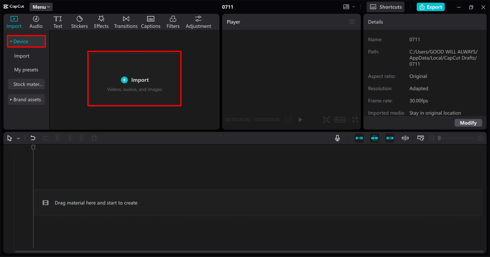Open the Import media tab
Viewport: 490px width, 257px height.
pyautogui.click(x=14, y=22)
